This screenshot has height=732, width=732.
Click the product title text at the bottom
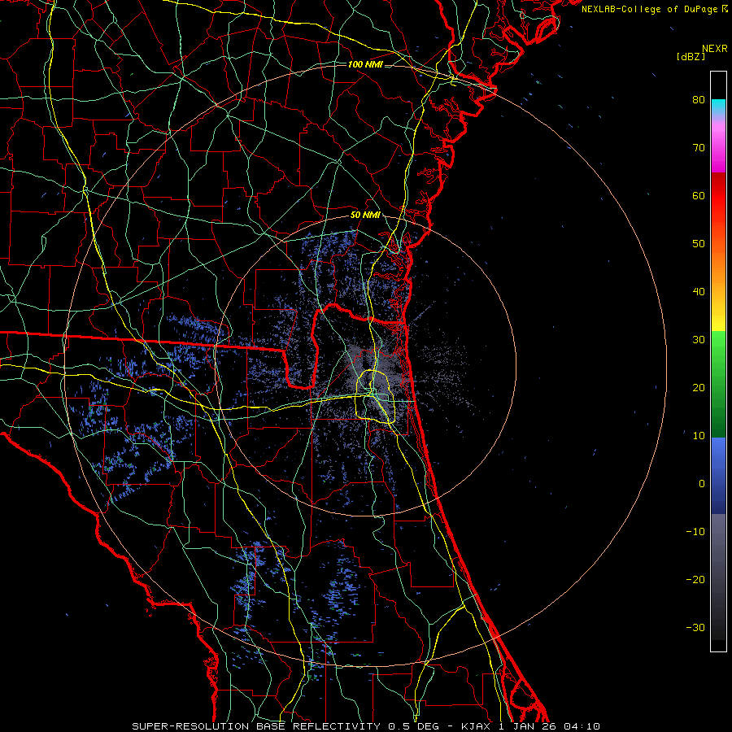(366, 726)
